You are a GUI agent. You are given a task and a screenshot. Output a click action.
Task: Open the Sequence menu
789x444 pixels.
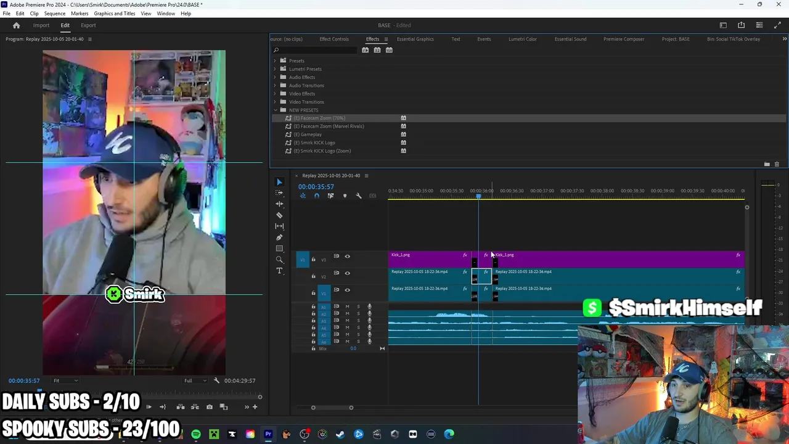pyautogui.click(x=55, y=14)
